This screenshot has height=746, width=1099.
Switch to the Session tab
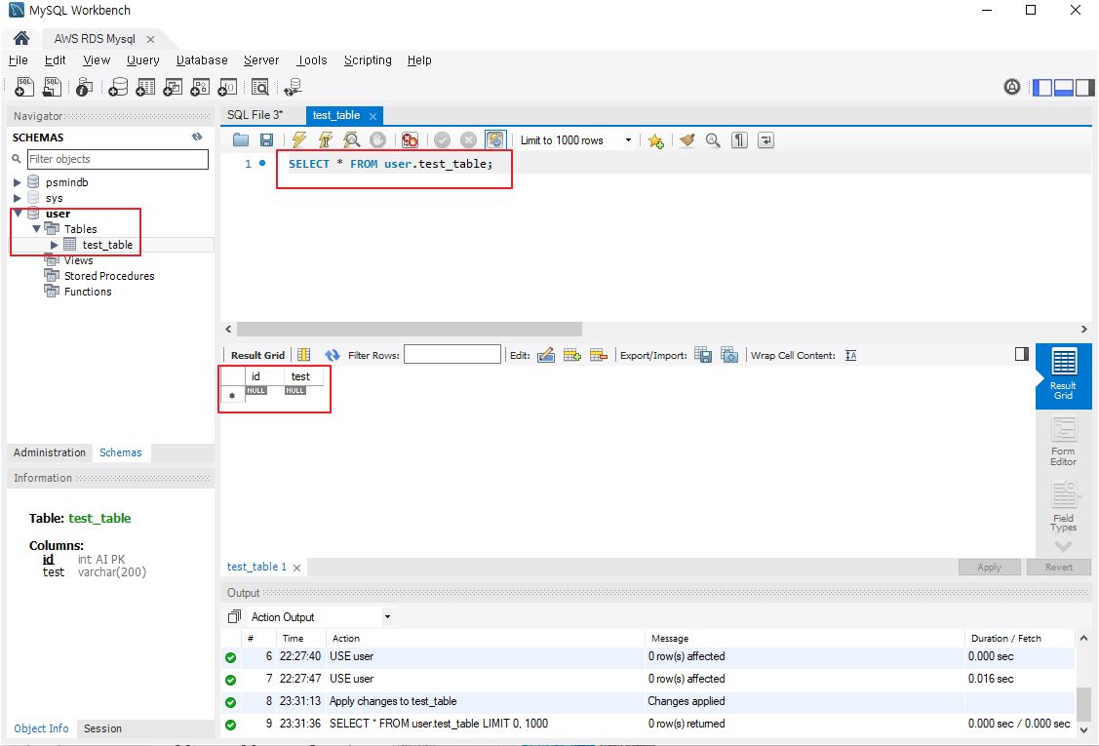tap(102, 728)
